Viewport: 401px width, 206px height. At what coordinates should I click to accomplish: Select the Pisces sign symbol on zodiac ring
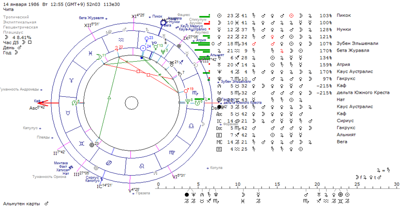click(x=90, y=53)
